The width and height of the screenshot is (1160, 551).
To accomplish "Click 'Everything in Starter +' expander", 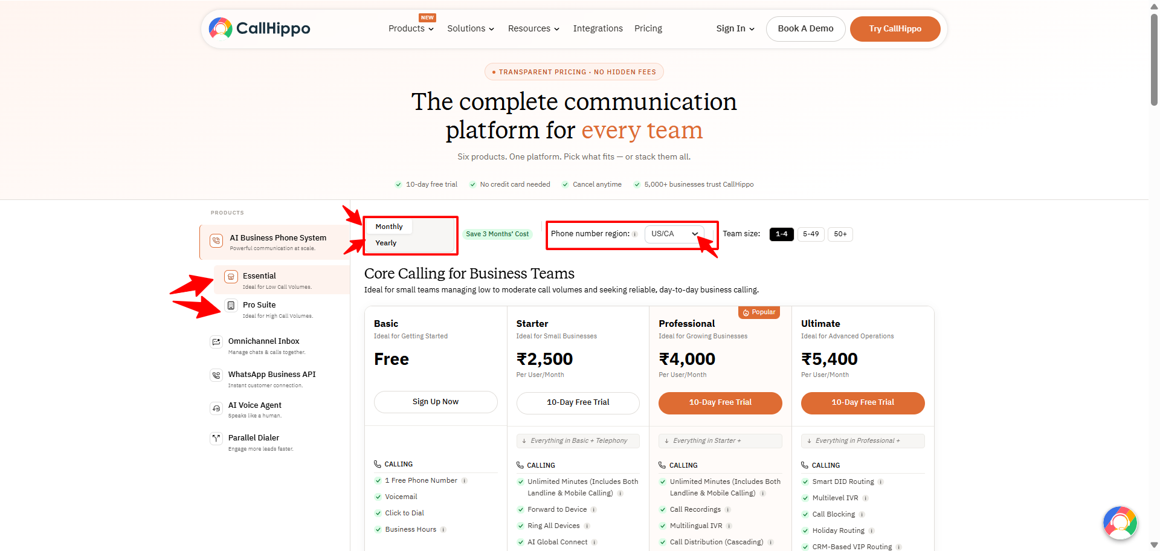I will pos(720,441).
